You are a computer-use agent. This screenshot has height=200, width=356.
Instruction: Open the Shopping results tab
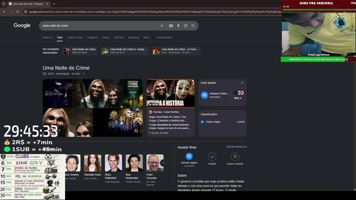(x=133, y=37)
